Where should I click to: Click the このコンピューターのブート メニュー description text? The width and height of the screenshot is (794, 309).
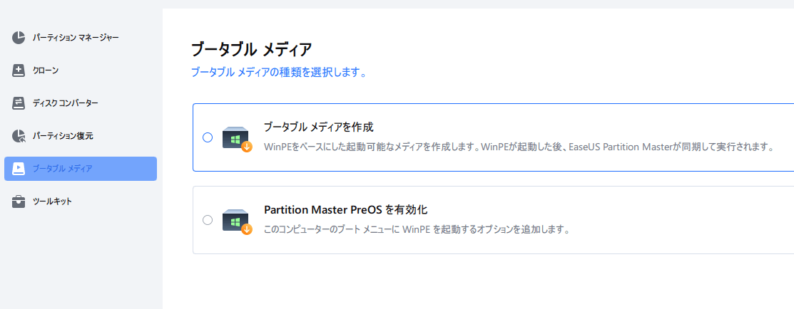click(x=417, y=229)
